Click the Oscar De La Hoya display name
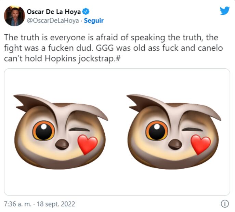Image resolution: width=235 pixels, height=212 pixels. click(54, 12)
